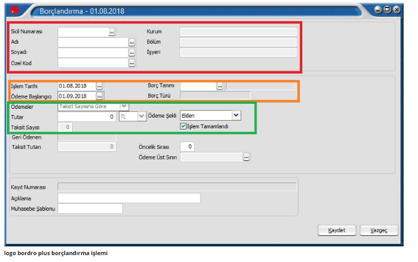Focus the Açıklama text field
This screenshot has width=418, height=262.
128,198
